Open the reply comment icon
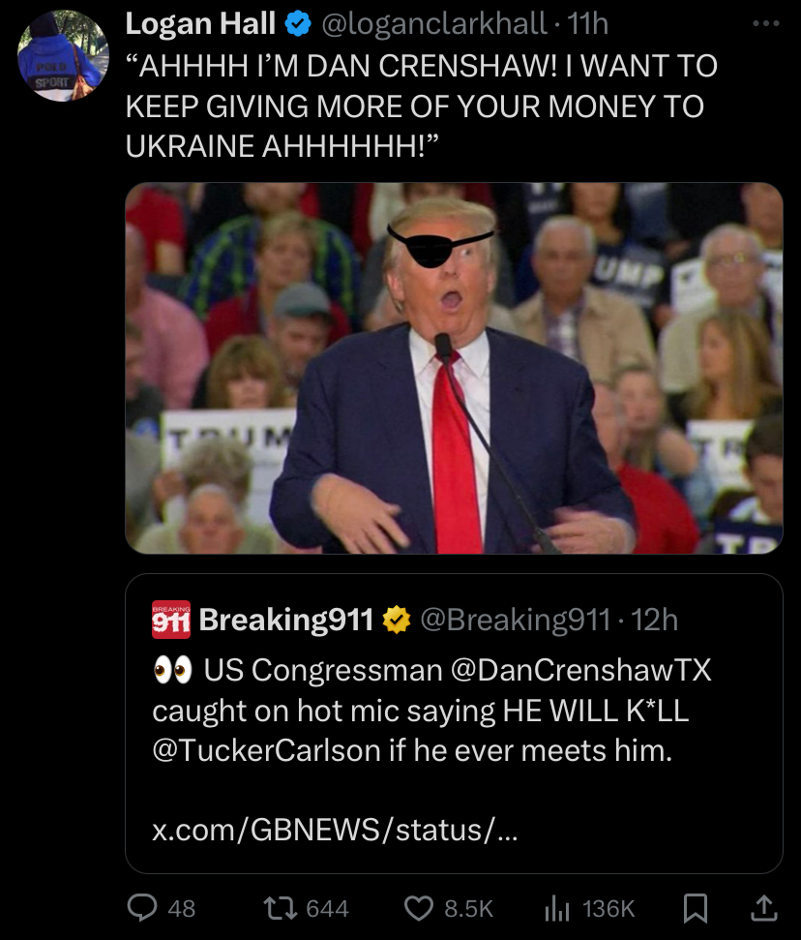The image size is (801, 940). pyautogui.click(x=142, y=908)
